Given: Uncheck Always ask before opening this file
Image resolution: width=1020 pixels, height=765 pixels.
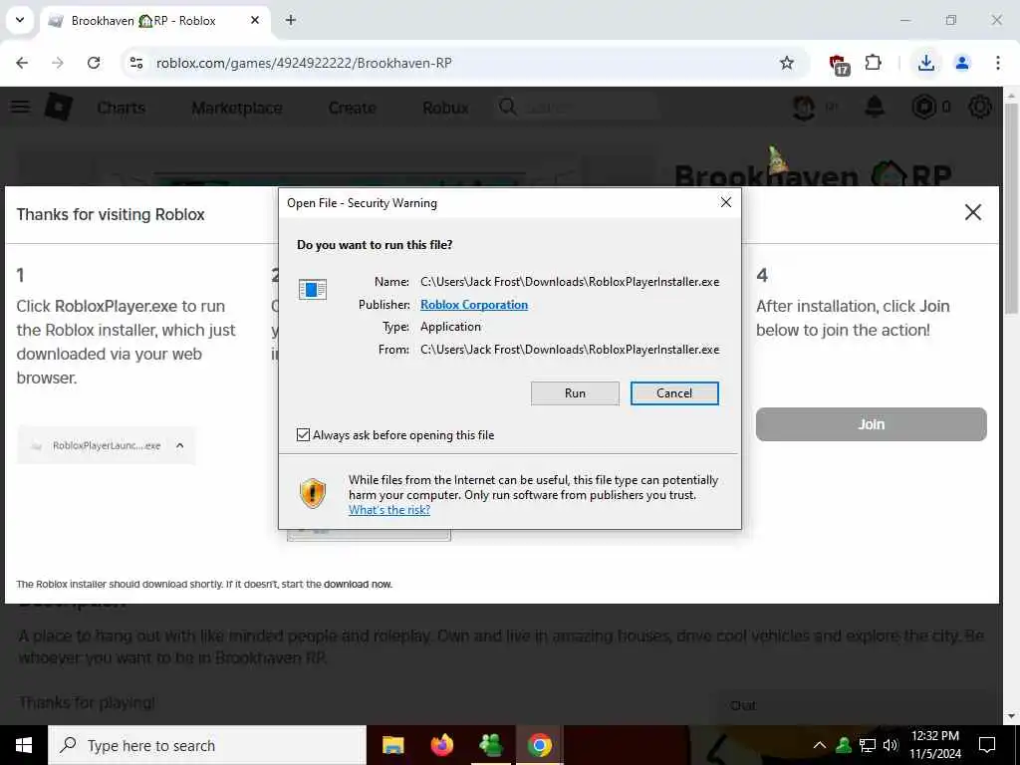Looking at the screenshot, I should click(x=303, y=434).
